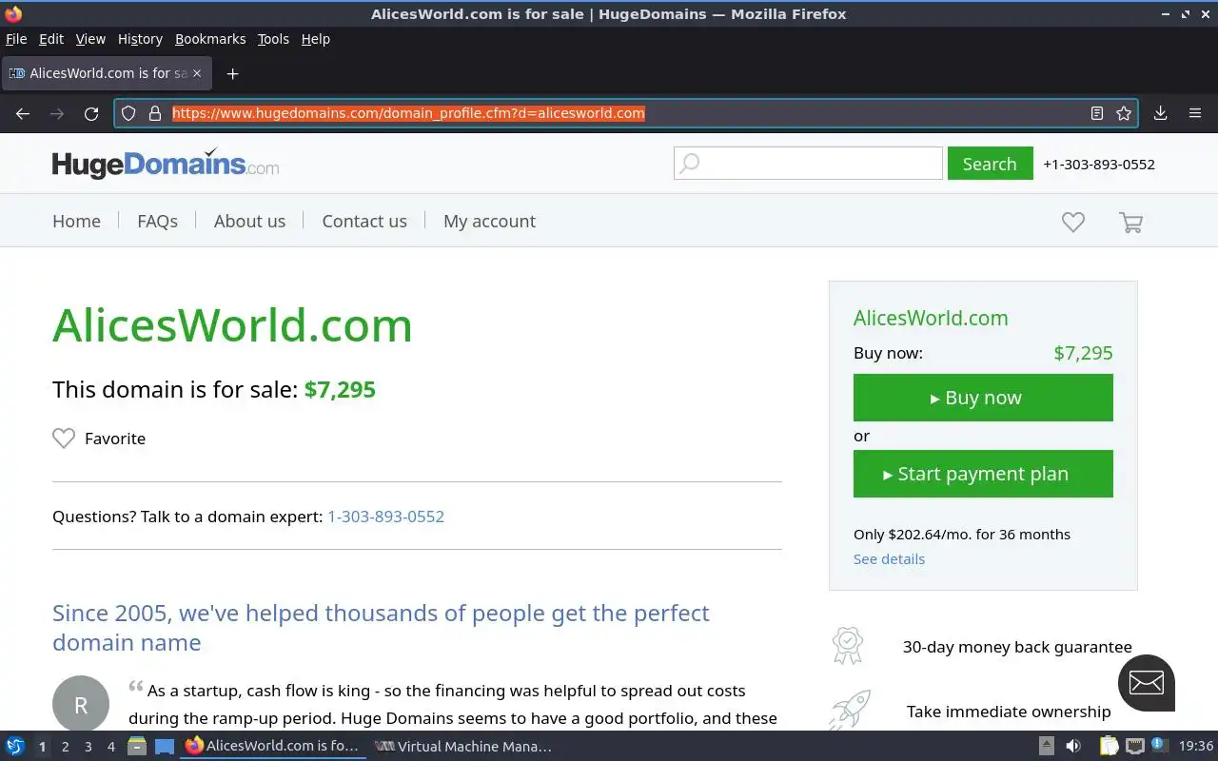Click the show desktop panel icon
This screenshot has width=1218, height=761.
[165, 747]
